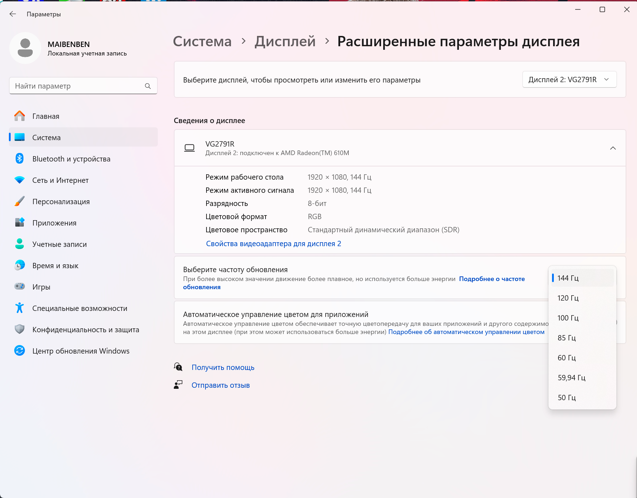Open Центр обновления Windows
Screen dimensions: 637x498
tap(81, 351)
